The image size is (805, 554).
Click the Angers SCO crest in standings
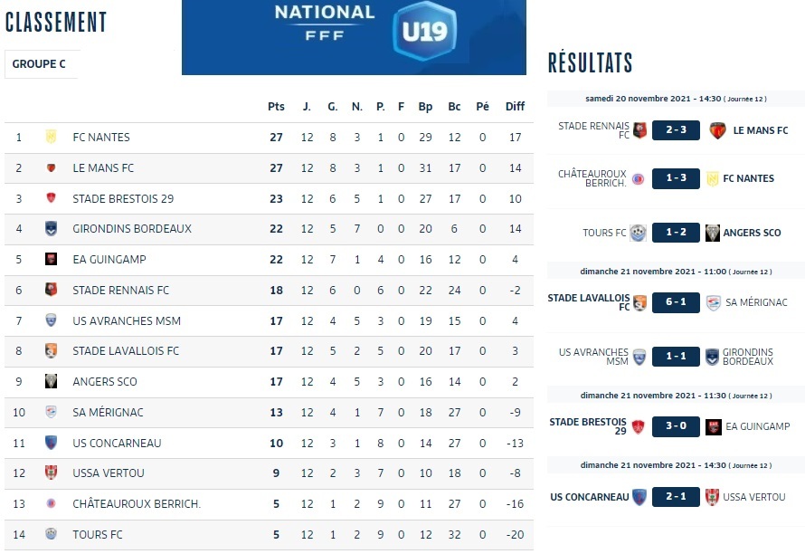click(52, 381)
